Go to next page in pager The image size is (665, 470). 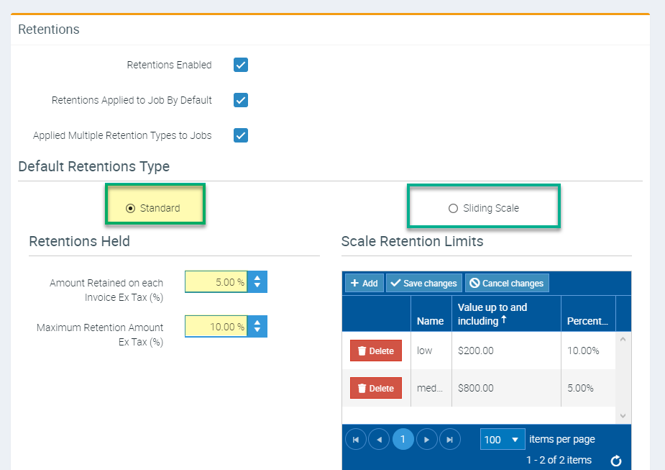tap(427, 439)
